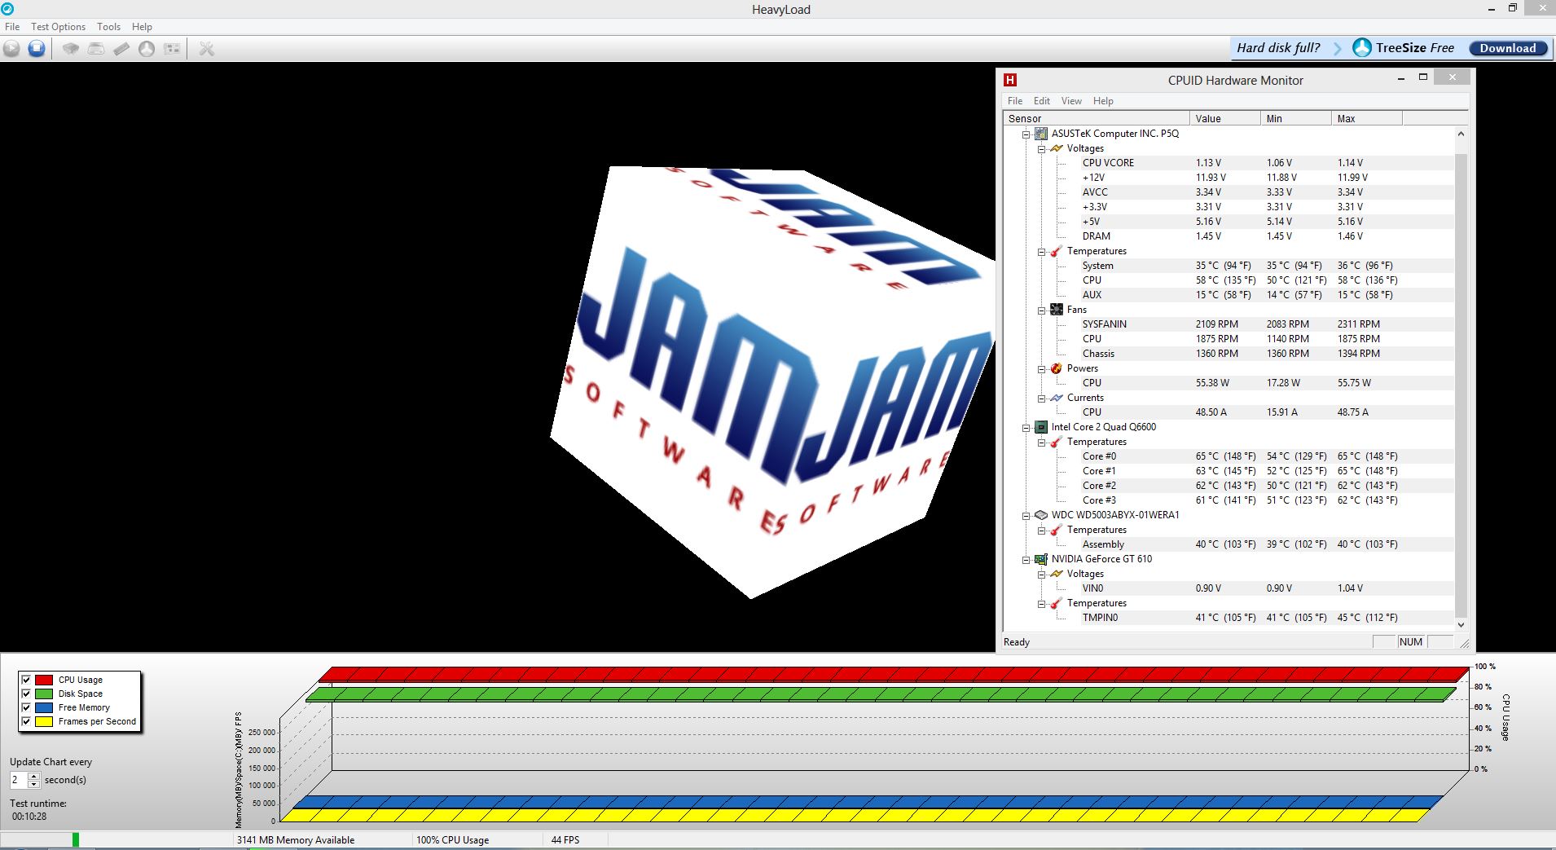Click the Download button for TreeSize
1556x850 pixels.
coord(1507,48)
